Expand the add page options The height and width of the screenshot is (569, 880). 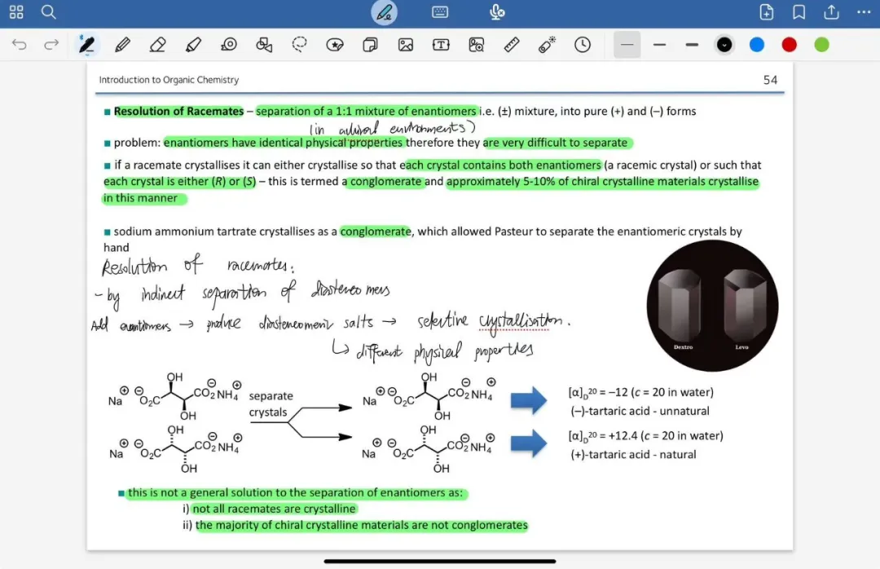click(x=767, y=11)
